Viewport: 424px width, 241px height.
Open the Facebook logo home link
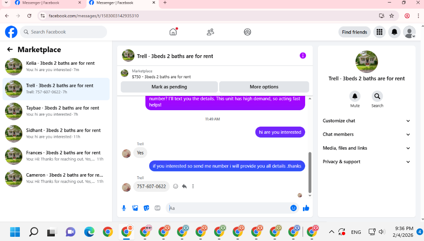pyautogui.click(x=11, y=32)
